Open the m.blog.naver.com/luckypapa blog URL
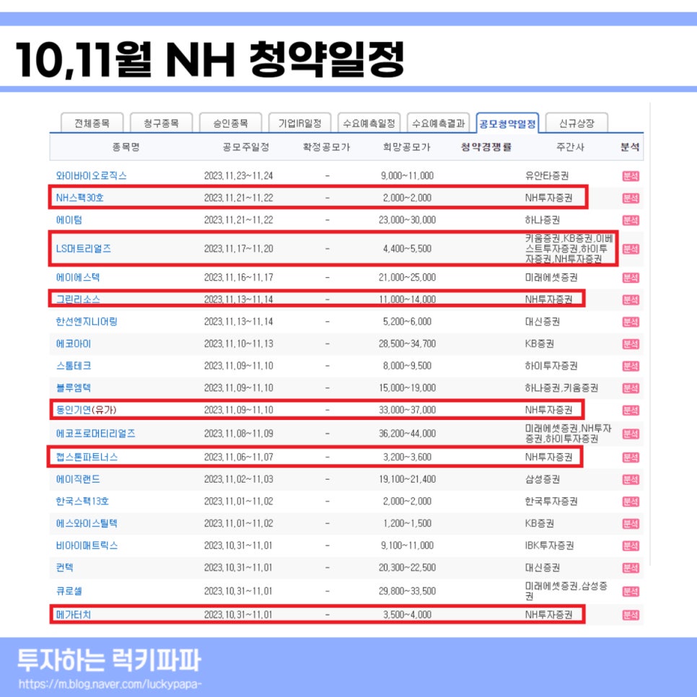The image size is (697, 697). [x=110, y=684]
